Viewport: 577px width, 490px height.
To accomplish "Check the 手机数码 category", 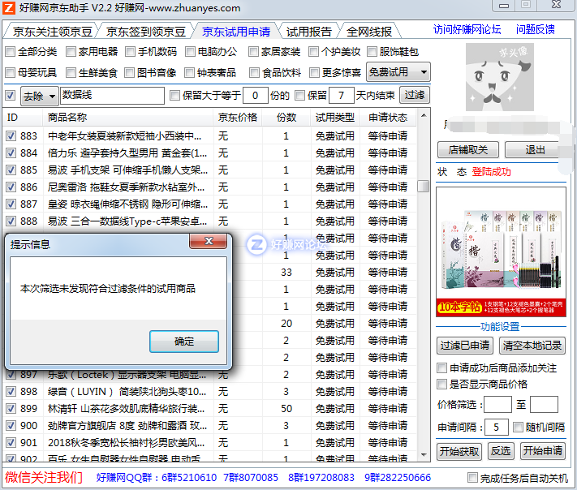I will 131,51.
